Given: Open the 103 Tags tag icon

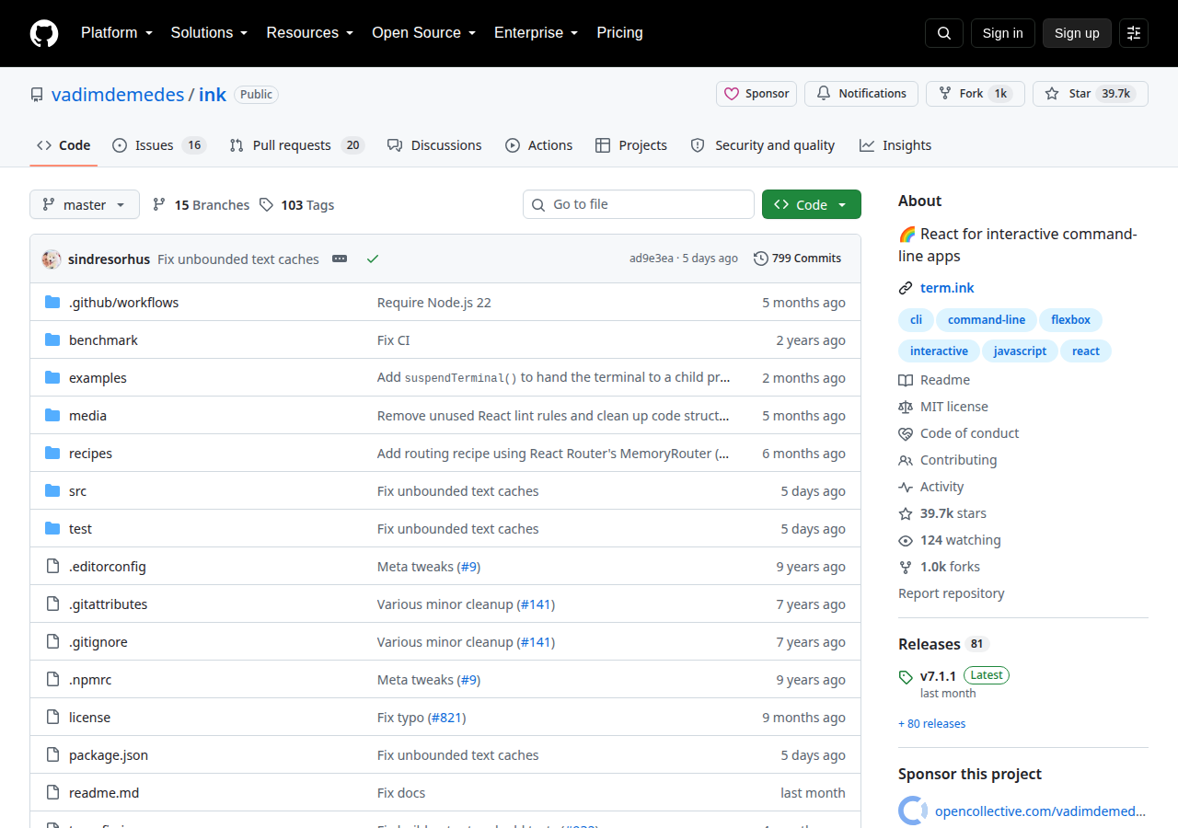Looking at the screenshot, I should [x=266, y=205].
